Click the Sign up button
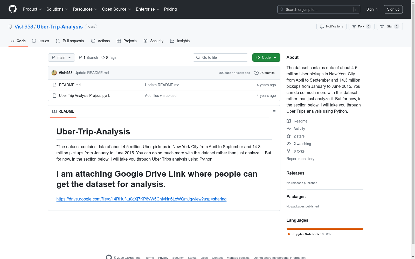Screen dimensions: 415x259 pyautogui.click(x=393, y=9)
